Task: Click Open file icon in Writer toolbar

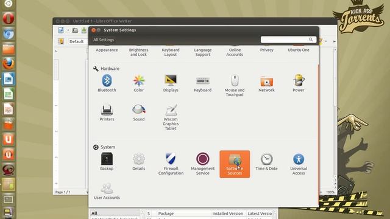Action: (75, 30)
